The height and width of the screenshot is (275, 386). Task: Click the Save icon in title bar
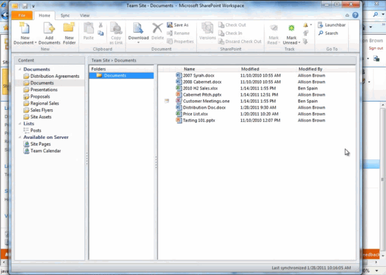25,6
